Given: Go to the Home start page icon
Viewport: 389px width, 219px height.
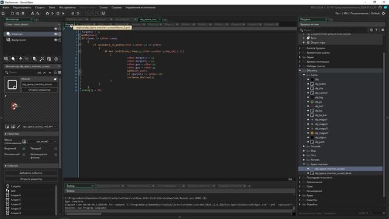Looking at the screenshot, I should [x=3, y=13].
